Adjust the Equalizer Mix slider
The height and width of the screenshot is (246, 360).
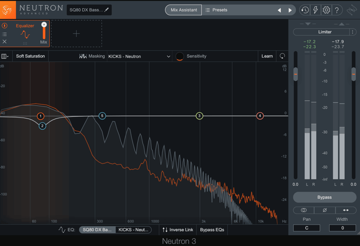[44, 31]
